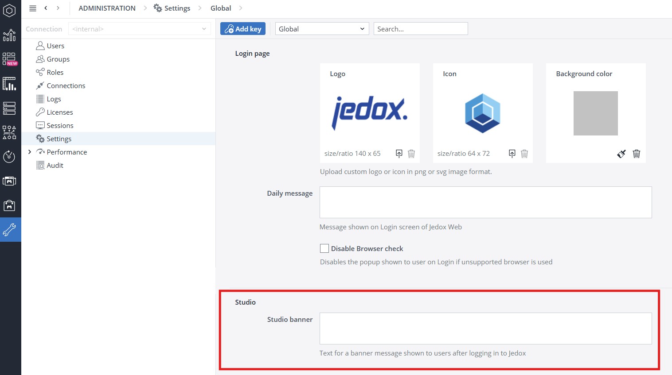Expand the Performance tree item
Image resolution: width=672 pixels, height=375 pixels.
(x=29, y=152)
